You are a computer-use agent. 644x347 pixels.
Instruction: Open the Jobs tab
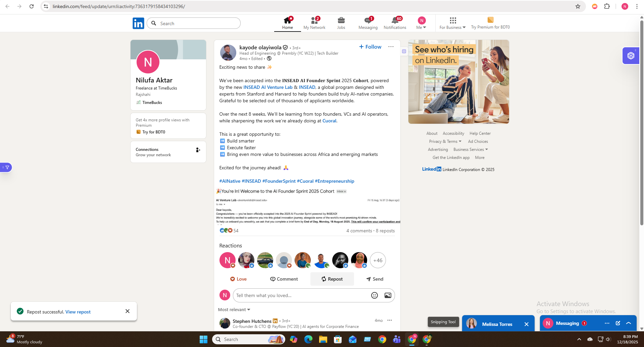[341, 23]
